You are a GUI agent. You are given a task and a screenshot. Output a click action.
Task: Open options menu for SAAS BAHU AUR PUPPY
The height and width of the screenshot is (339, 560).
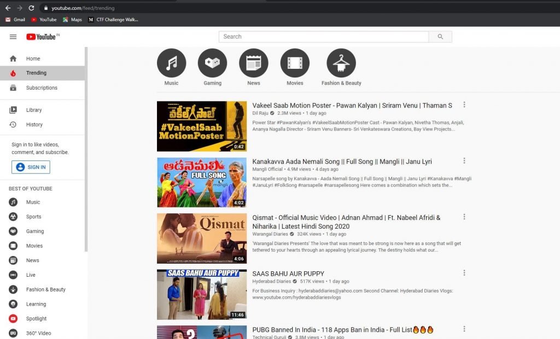(x=464, y=273)
